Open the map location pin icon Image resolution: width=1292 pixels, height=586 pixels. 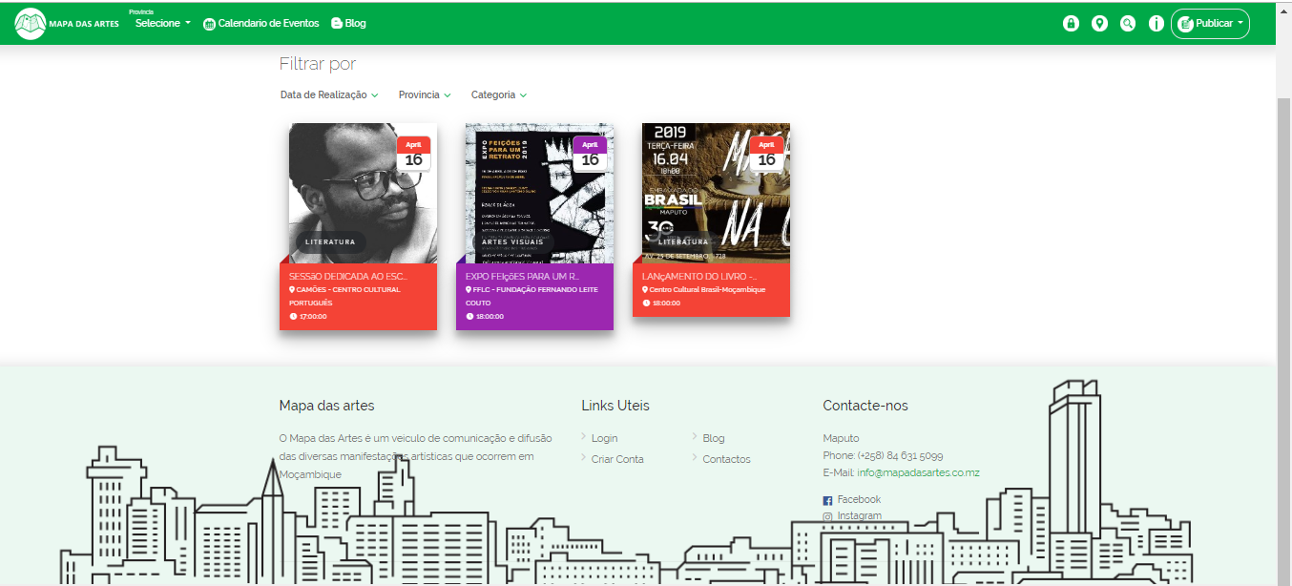pos(1099,24)
